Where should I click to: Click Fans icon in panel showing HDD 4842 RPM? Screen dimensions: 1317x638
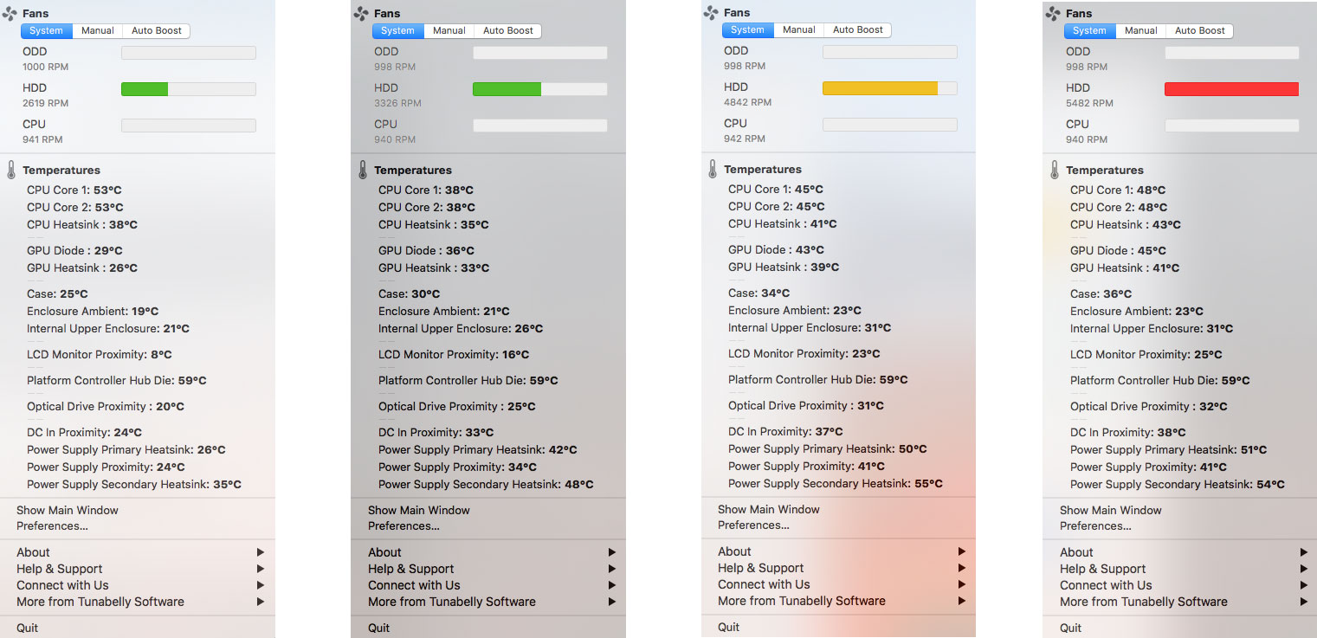point(711,13)
